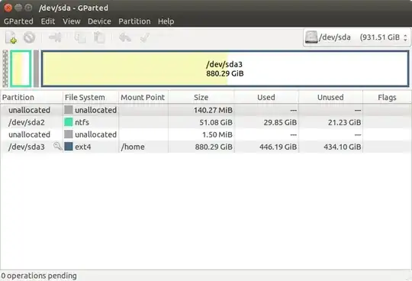This screenshot has width=412, height=281.
Task: Select the unallocated row of 1.50 MiB
Action: tap(206, 134)
